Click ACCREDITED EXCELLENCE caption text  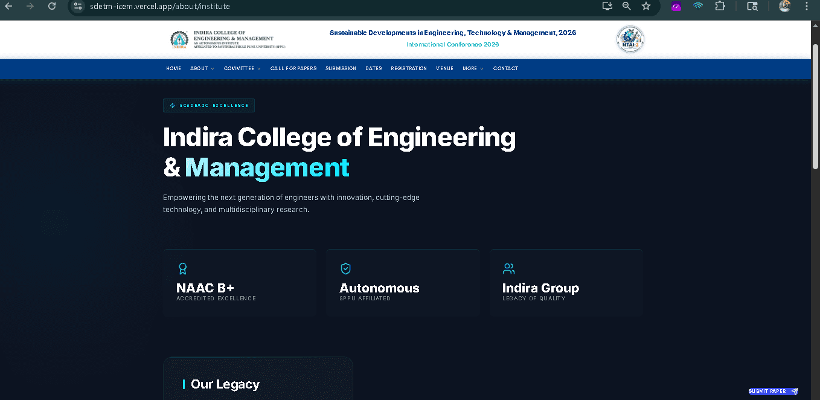tap(216, 298)
